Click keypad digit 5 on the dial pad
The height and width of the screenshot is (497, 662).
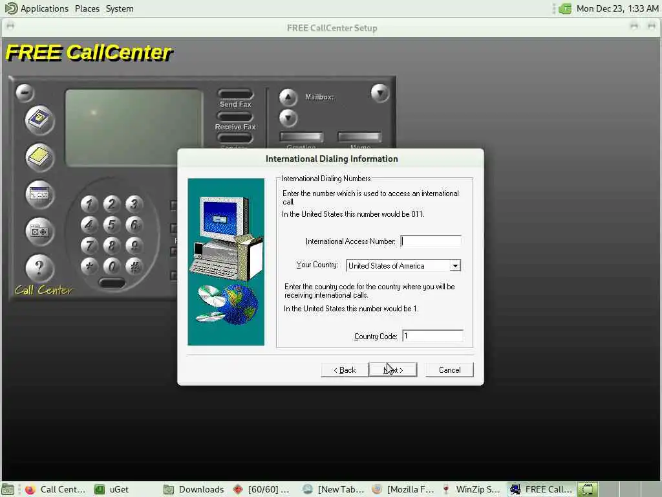pos(112,225)
